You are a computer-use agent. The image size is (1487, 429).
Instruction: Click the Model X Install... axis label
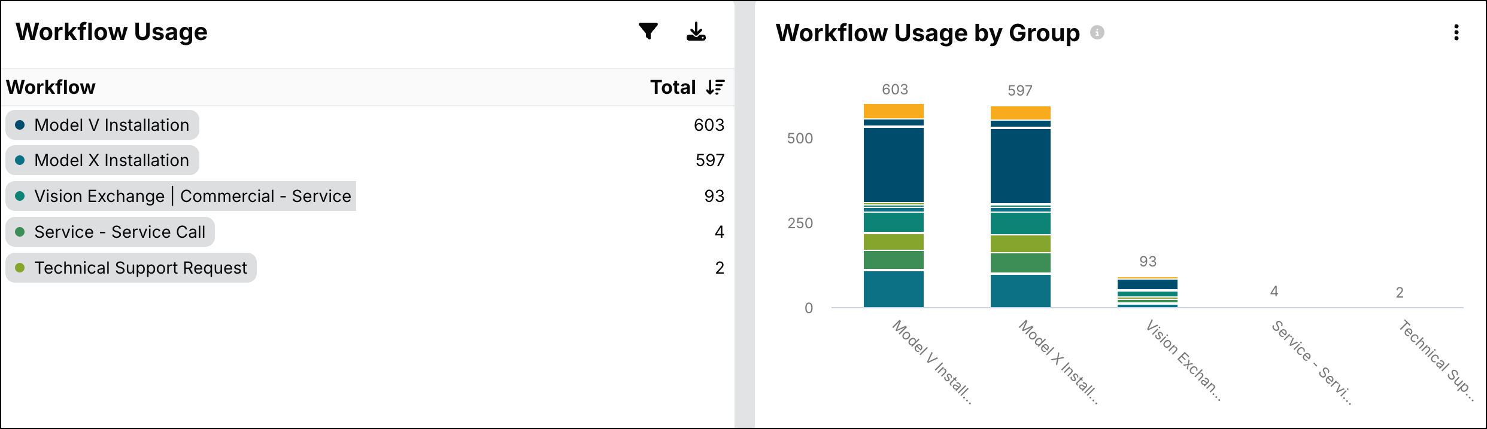[x=1058, y=362]
